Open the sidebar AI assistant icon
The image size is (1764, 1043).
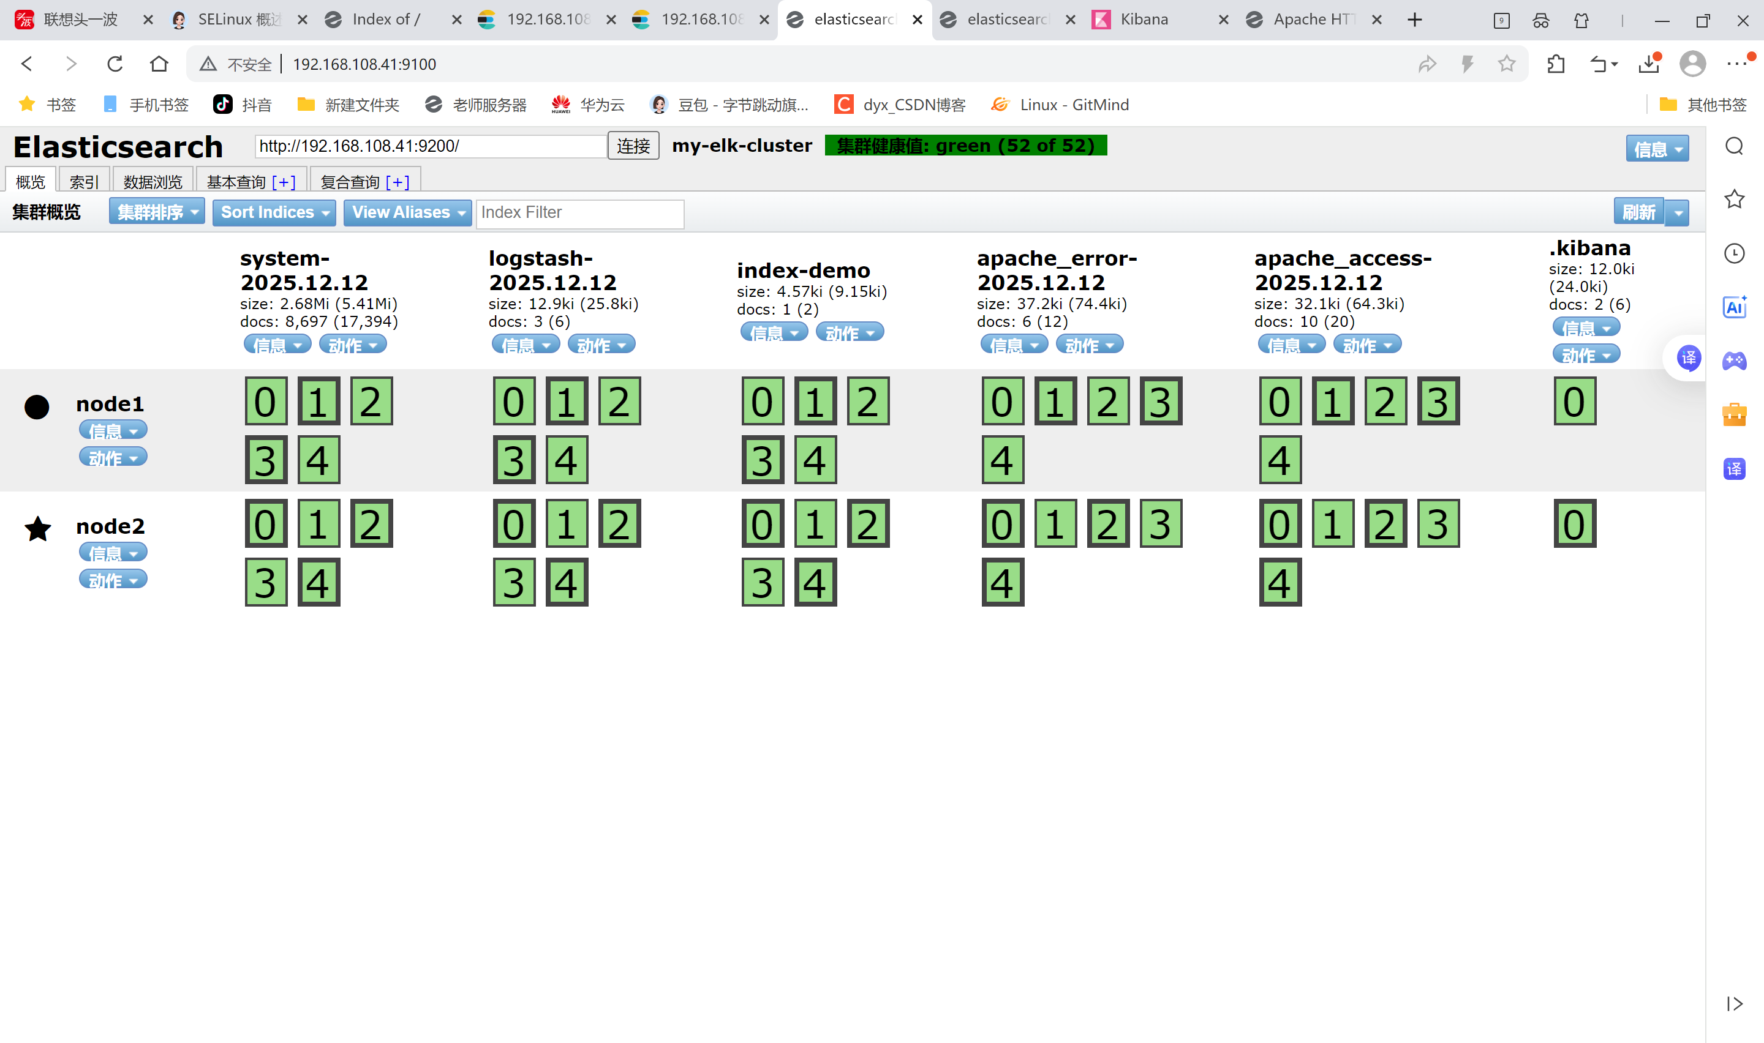click(x=1734, y=307)
